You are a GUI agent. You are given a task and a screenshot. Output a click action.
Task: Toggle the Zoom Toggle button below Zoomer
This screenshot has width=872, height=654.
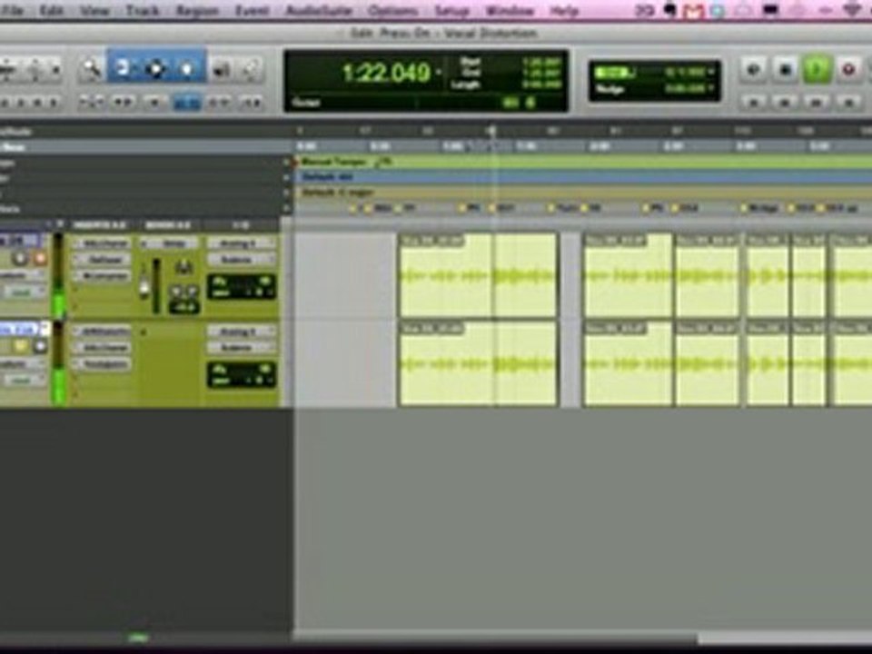pyautogui.click(x=92, y=103)
